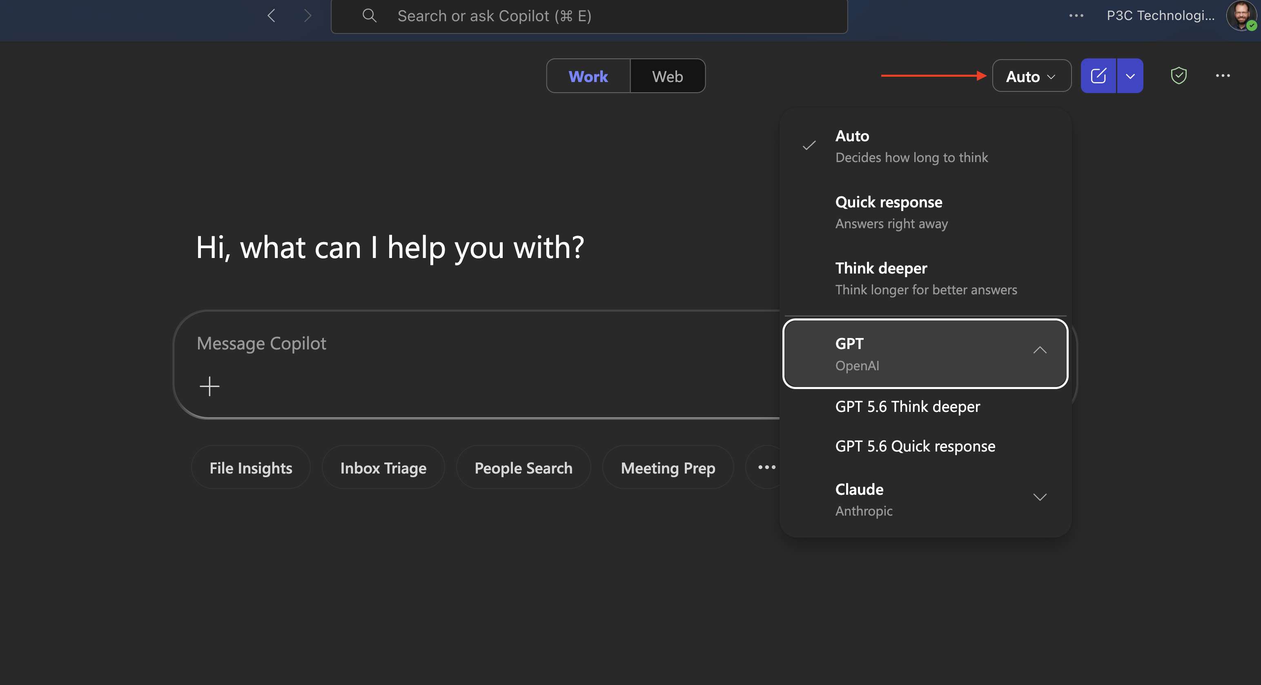Open the top bar ellipsis menu
This screenshot has height=685, width=1261.
point(1076,16)
